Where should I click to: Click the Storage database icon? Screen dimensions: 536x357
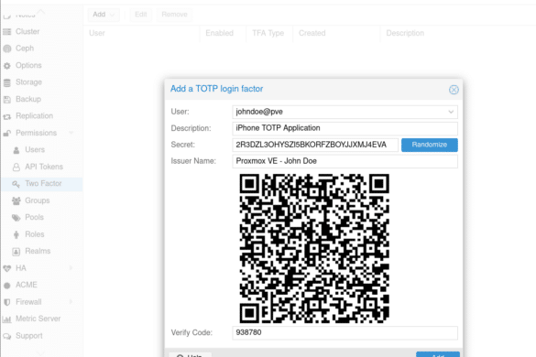pos(6,82)
